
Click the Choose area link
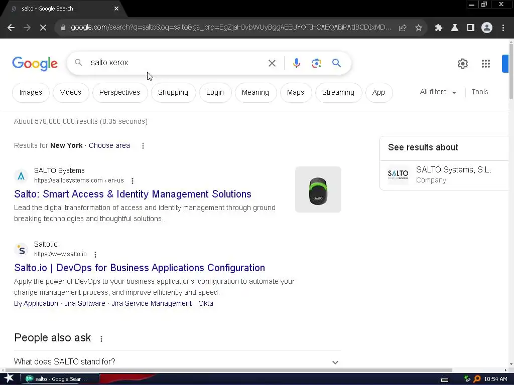[x=109, y=146]
